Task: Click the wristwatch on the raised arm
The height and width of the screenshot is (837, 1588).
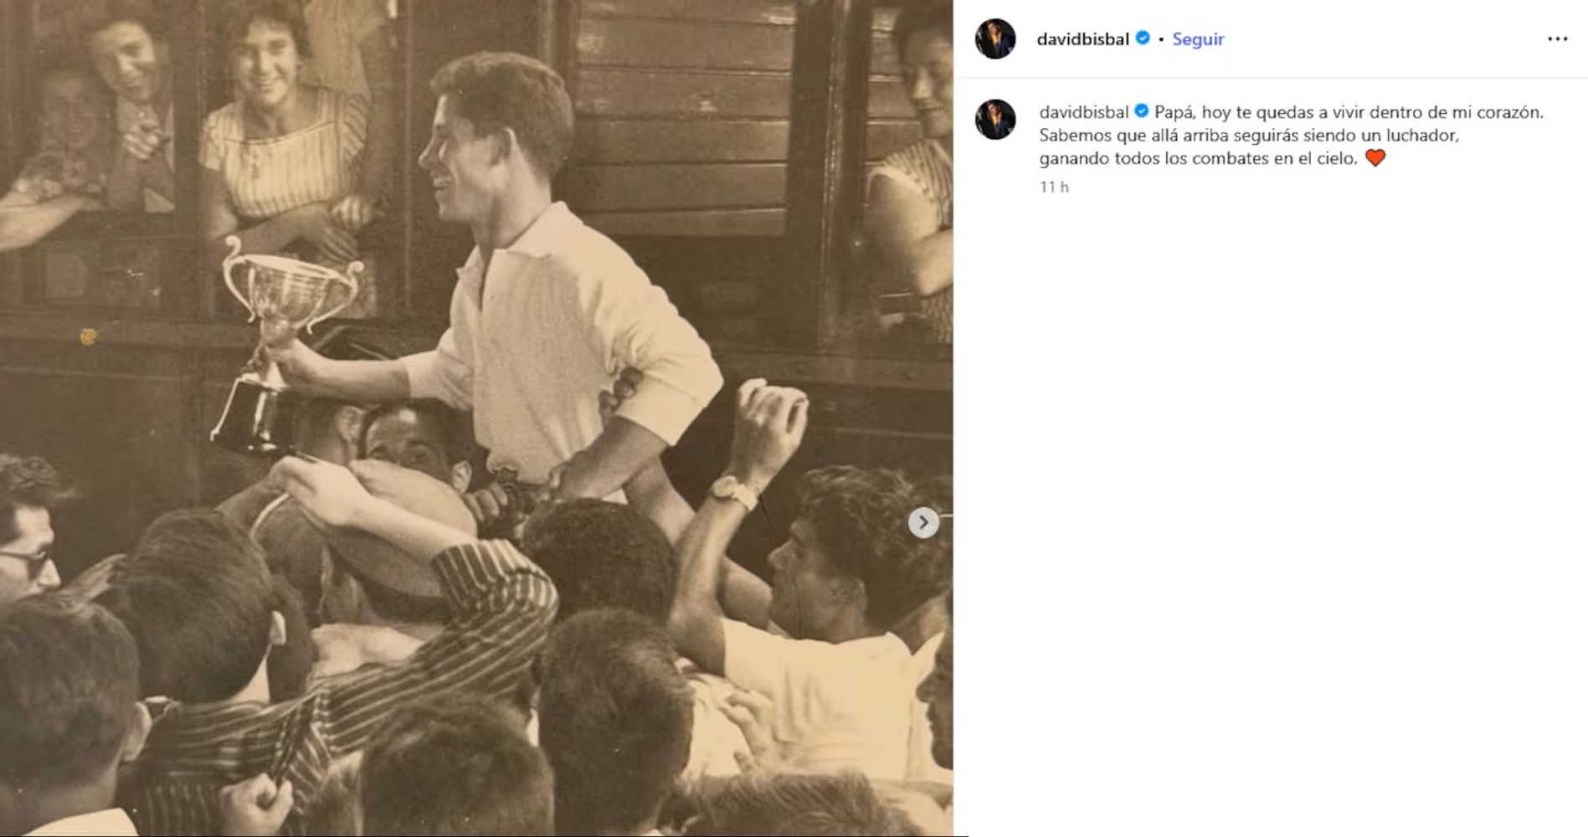Action: 734,491
